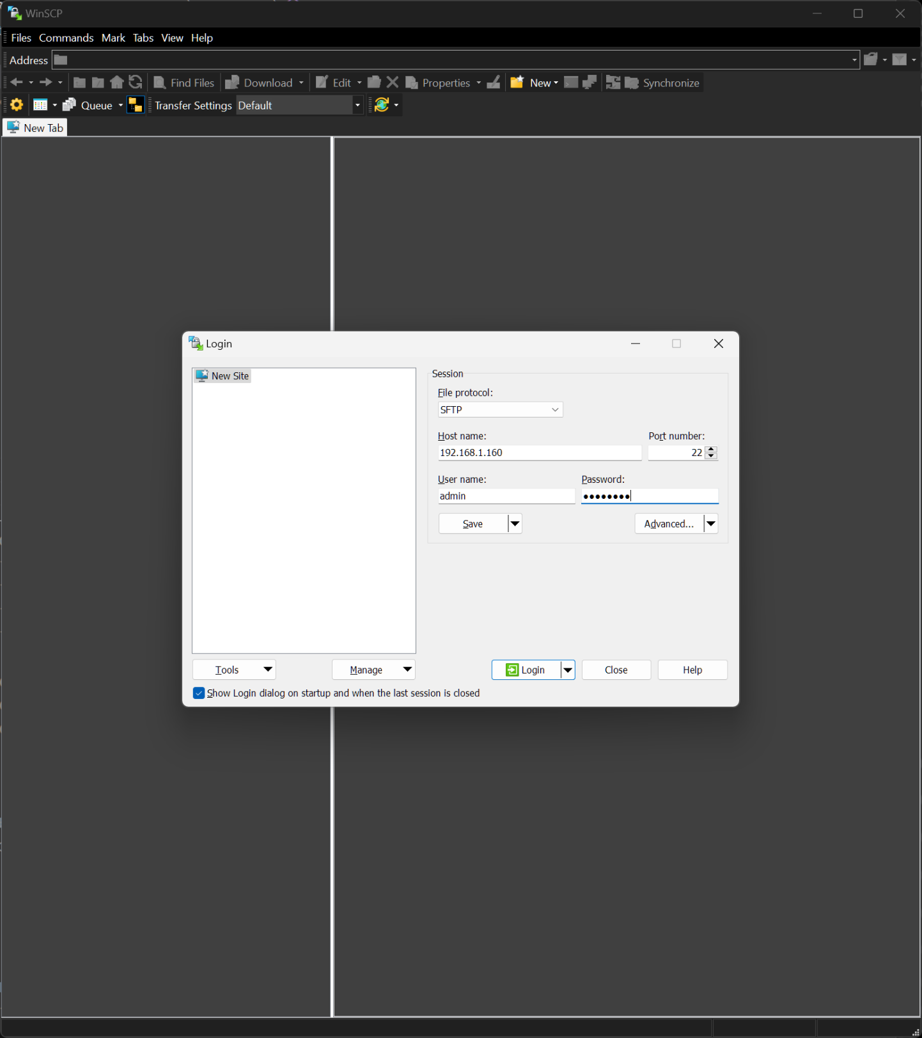The height and width of the screenshot is (1038, 922).
Task: Click the Password field
Action: pos(650,496)
